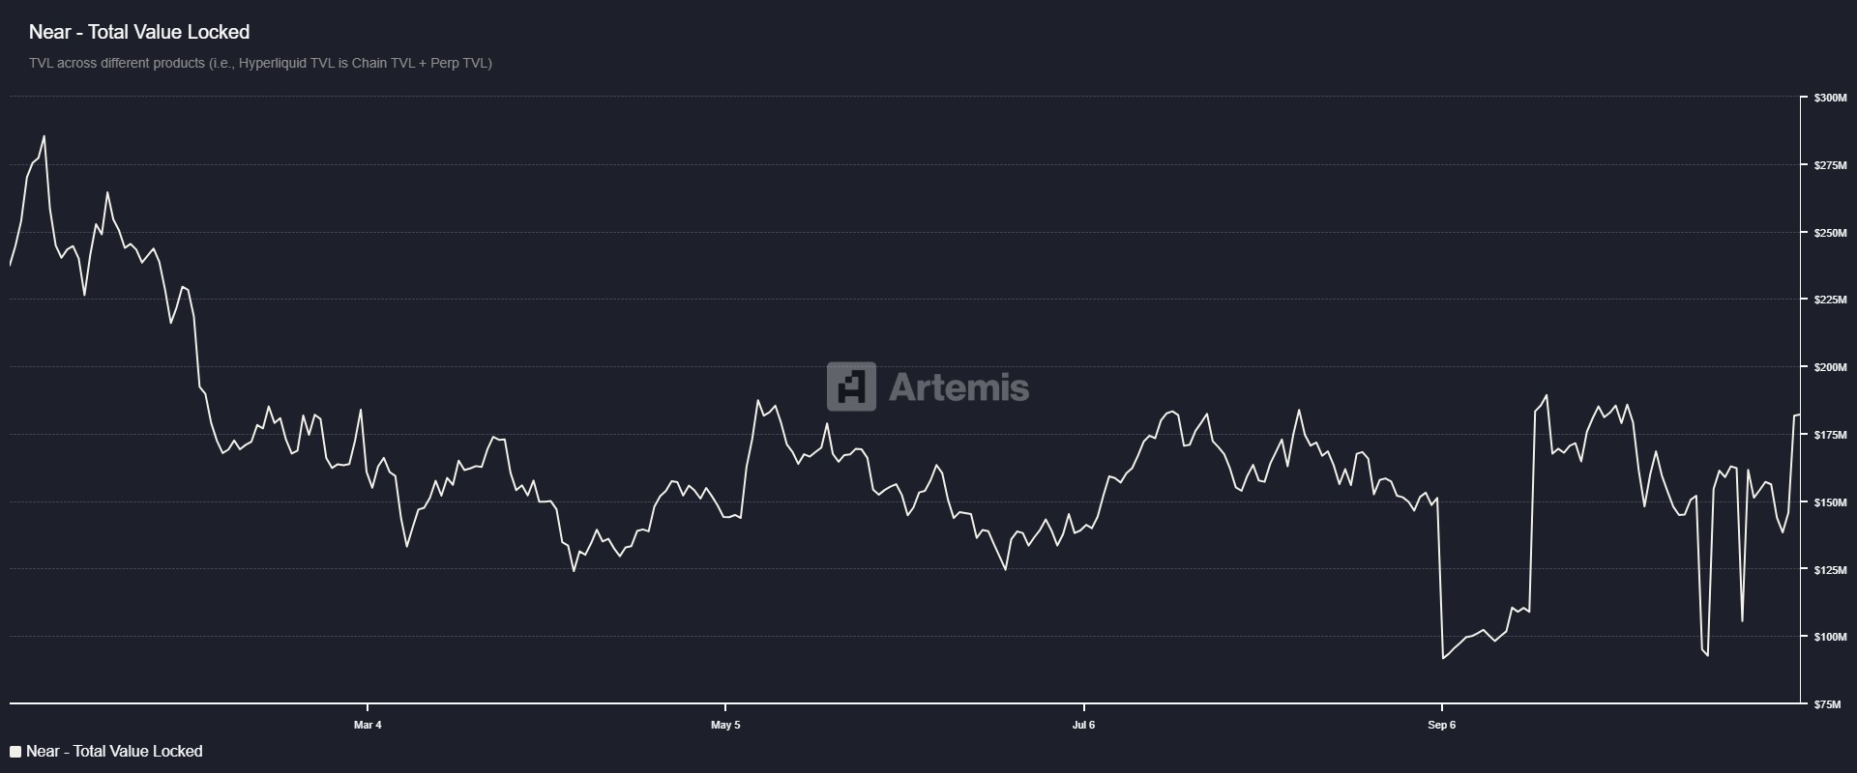Select the Jul 6 x-axis tick label
Viewport: 1857px width, 773px height.
point(1083,725)
